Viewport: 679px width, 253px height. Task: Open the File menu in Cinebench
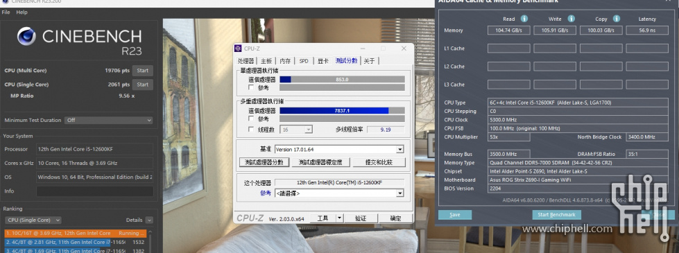[x=6, y=12]
